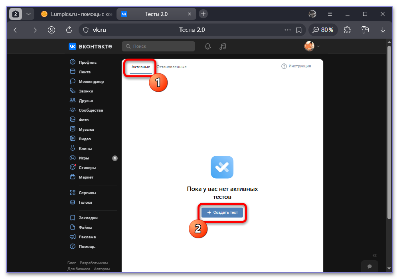The height and width of the screenshot is (279, 399).
Task: Click the page vertical scrollbar thumb
Action: pos(389,132)
